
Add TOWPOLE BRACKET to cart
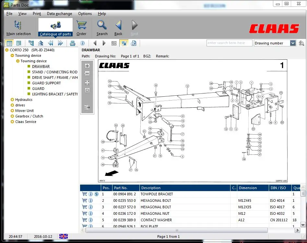point(85,194)
